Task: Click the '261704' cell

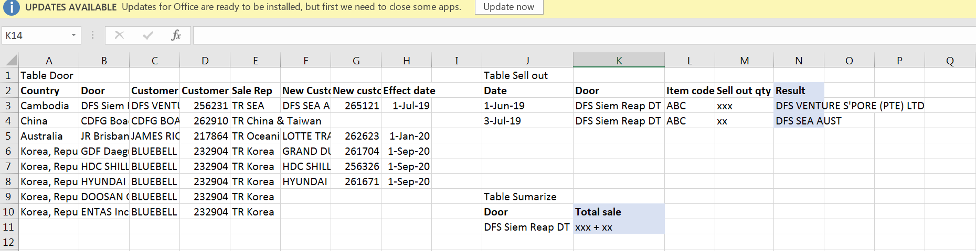Action: click(x=356, y=151)
